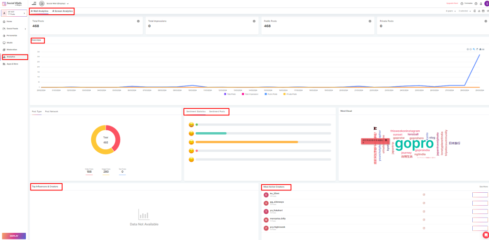Show info for Public Posts card
The image size is (489, 240).
pos(370,21)
